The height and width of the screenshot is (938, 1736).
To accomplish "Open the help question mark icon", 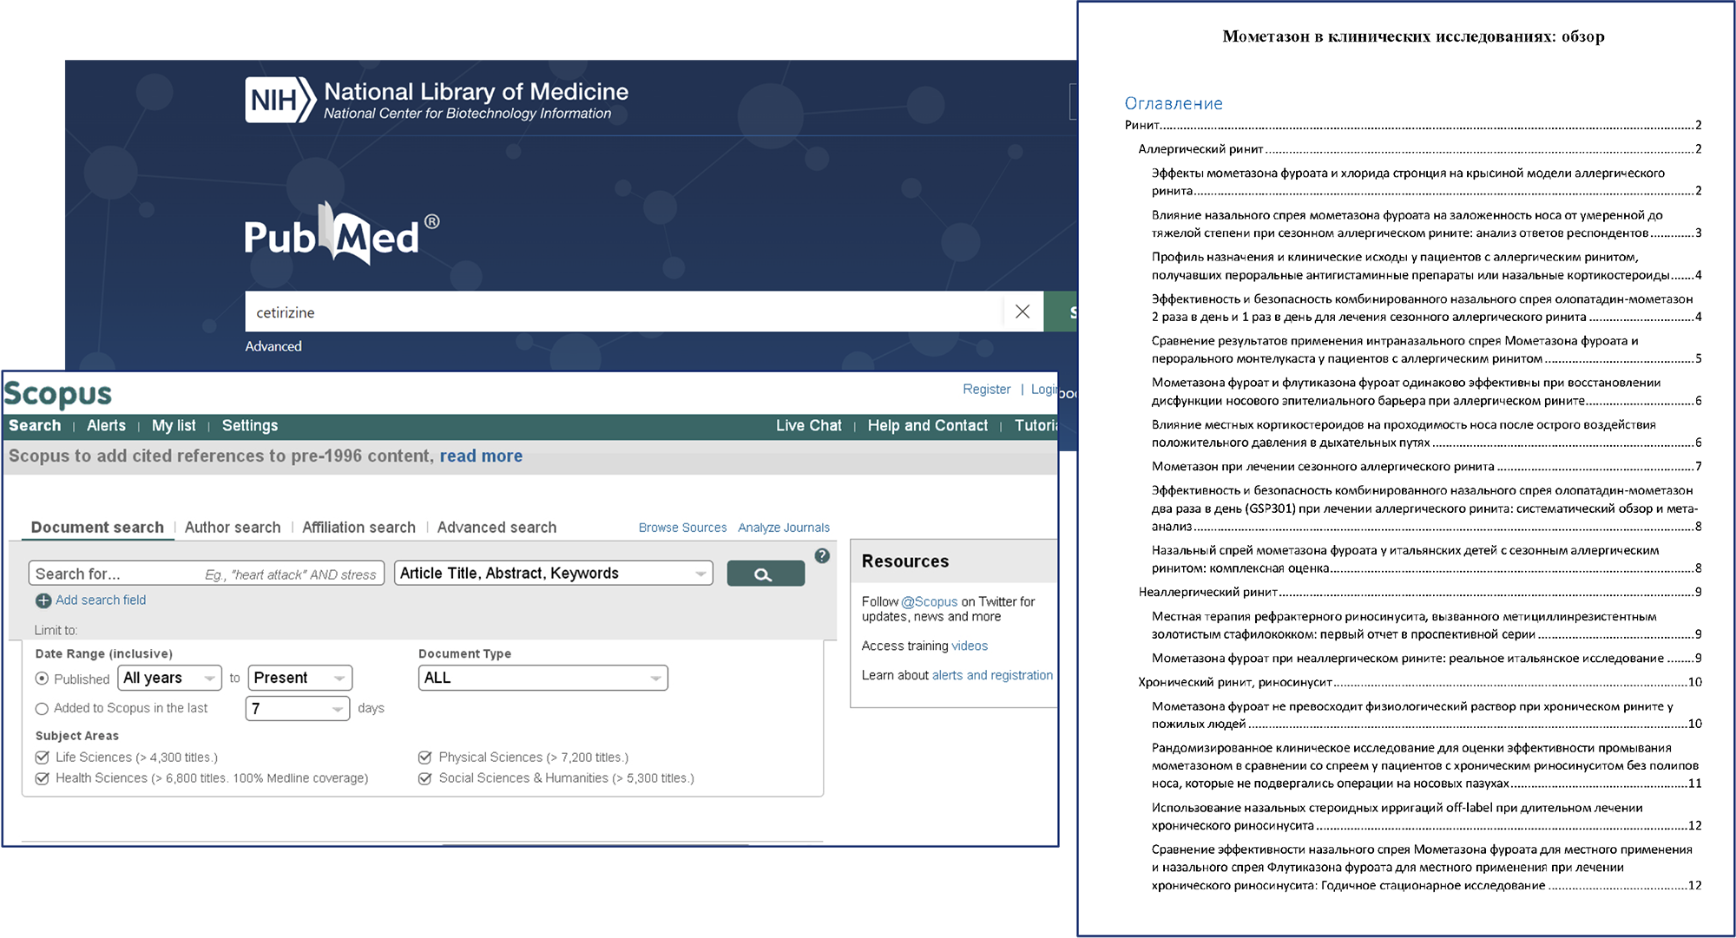I will point(822,555).
